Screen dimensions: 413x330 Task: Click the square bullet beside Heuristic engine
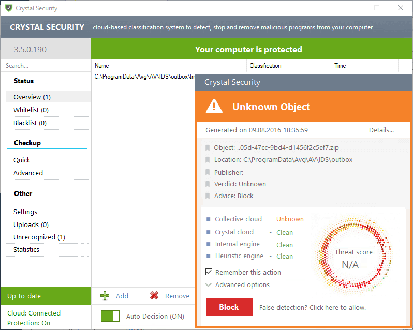[209, 256]
